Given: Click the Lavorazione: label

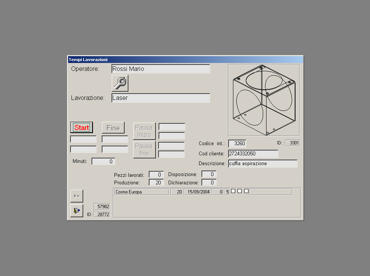Looking at the screenshot, I should click(88, 98).
